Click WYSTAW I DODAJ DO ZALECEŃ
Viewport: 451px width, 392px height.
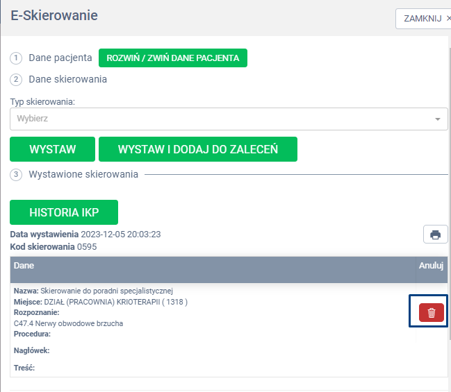pyautogui.click(x=197, y=149)
